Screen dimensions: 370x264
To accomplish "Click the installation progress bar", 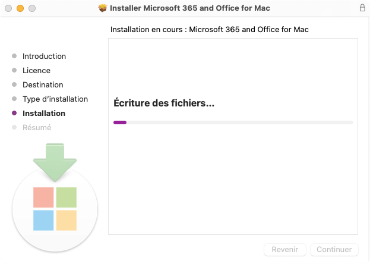I will tap(233, 122).
